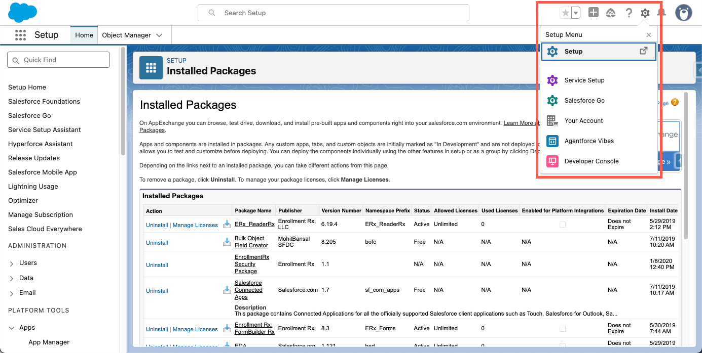Toggle ERx_ReaderRx Platform Integrations checkbox
Image resolution: width=702 pixels, height=353 pixels.
coord(563,225)
